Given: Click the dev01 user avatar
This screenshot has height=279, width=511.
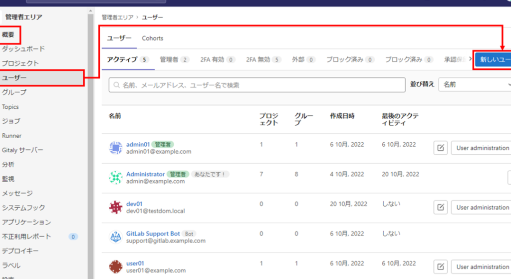Looking at the screenshot, I should coord(115,207).
